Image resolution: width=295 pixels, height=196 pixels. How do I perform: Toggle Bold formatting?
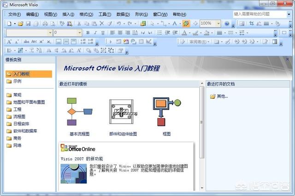click(x=88, y=33)
